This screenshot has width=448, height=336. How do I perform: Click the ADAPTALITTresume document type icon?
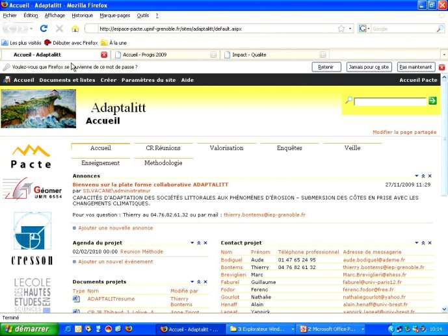click(x=76, y=299)
